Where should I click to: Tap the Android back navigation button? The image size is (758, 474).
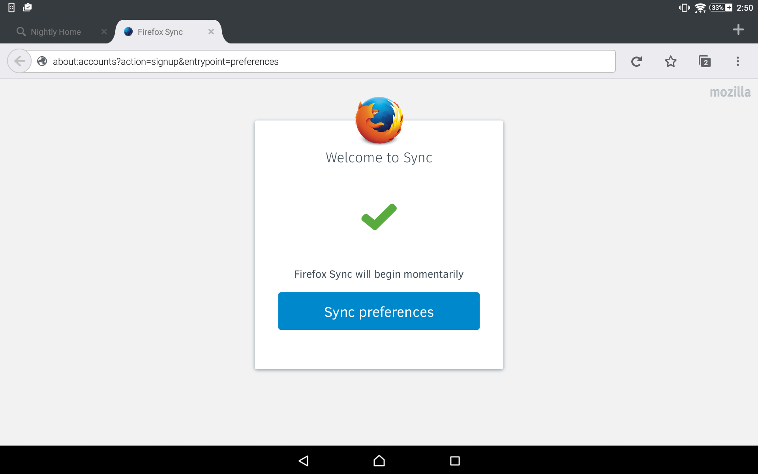[x=303, y=461]
